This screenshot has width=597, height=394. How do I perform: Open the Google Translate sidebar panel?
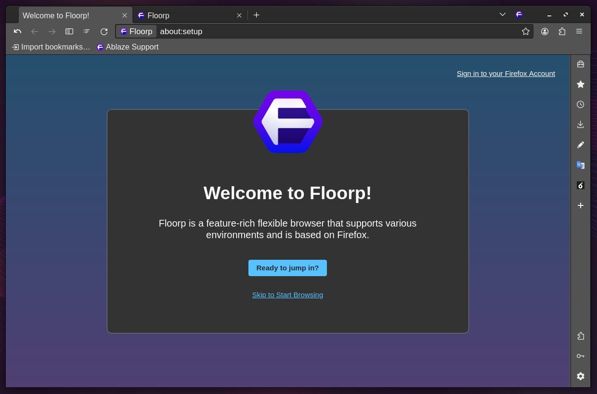click(580, 165)
